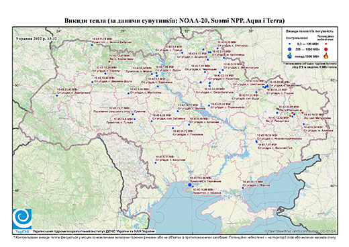Click the footnote text below the map
This screenshot has height=247, width=349.
click(x=174, y=237)
